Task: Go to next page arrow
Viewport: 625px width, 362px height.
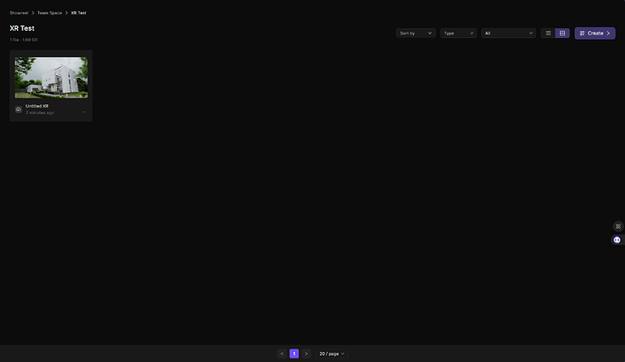Action: [x=306, y=353]
